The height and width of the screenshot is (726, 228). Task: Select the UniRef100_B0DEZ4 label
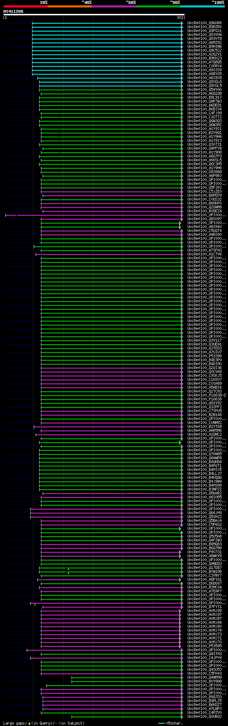click(204, 211)
